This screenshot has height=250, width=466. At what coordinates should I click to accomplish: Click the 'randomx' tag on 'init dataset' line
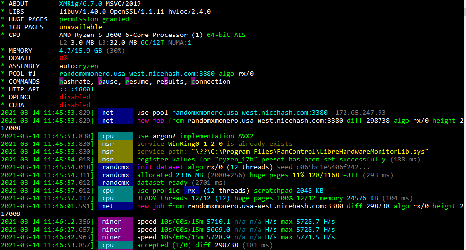point(116,167)
